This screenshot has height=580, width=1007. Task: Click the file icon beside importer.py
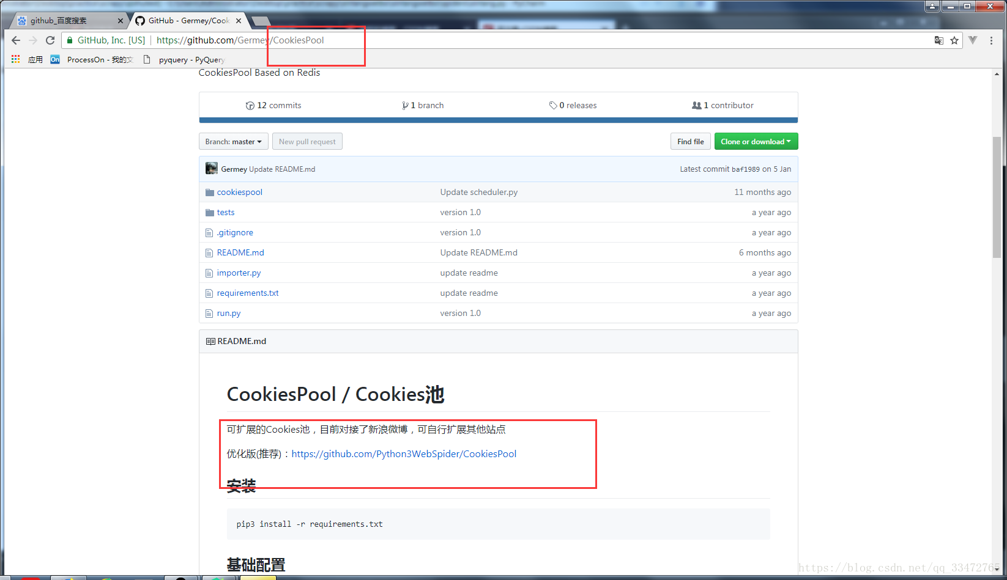pyautogui.click(x=209, y=273)
